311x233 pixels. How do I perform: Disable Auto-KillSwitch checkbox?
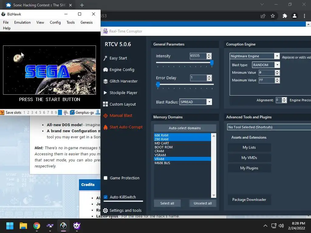(x=105, y=197)
